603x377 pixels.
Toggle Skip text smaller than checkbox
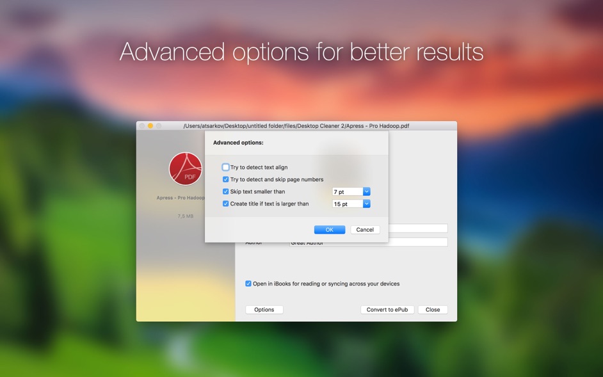pos(226,191)
